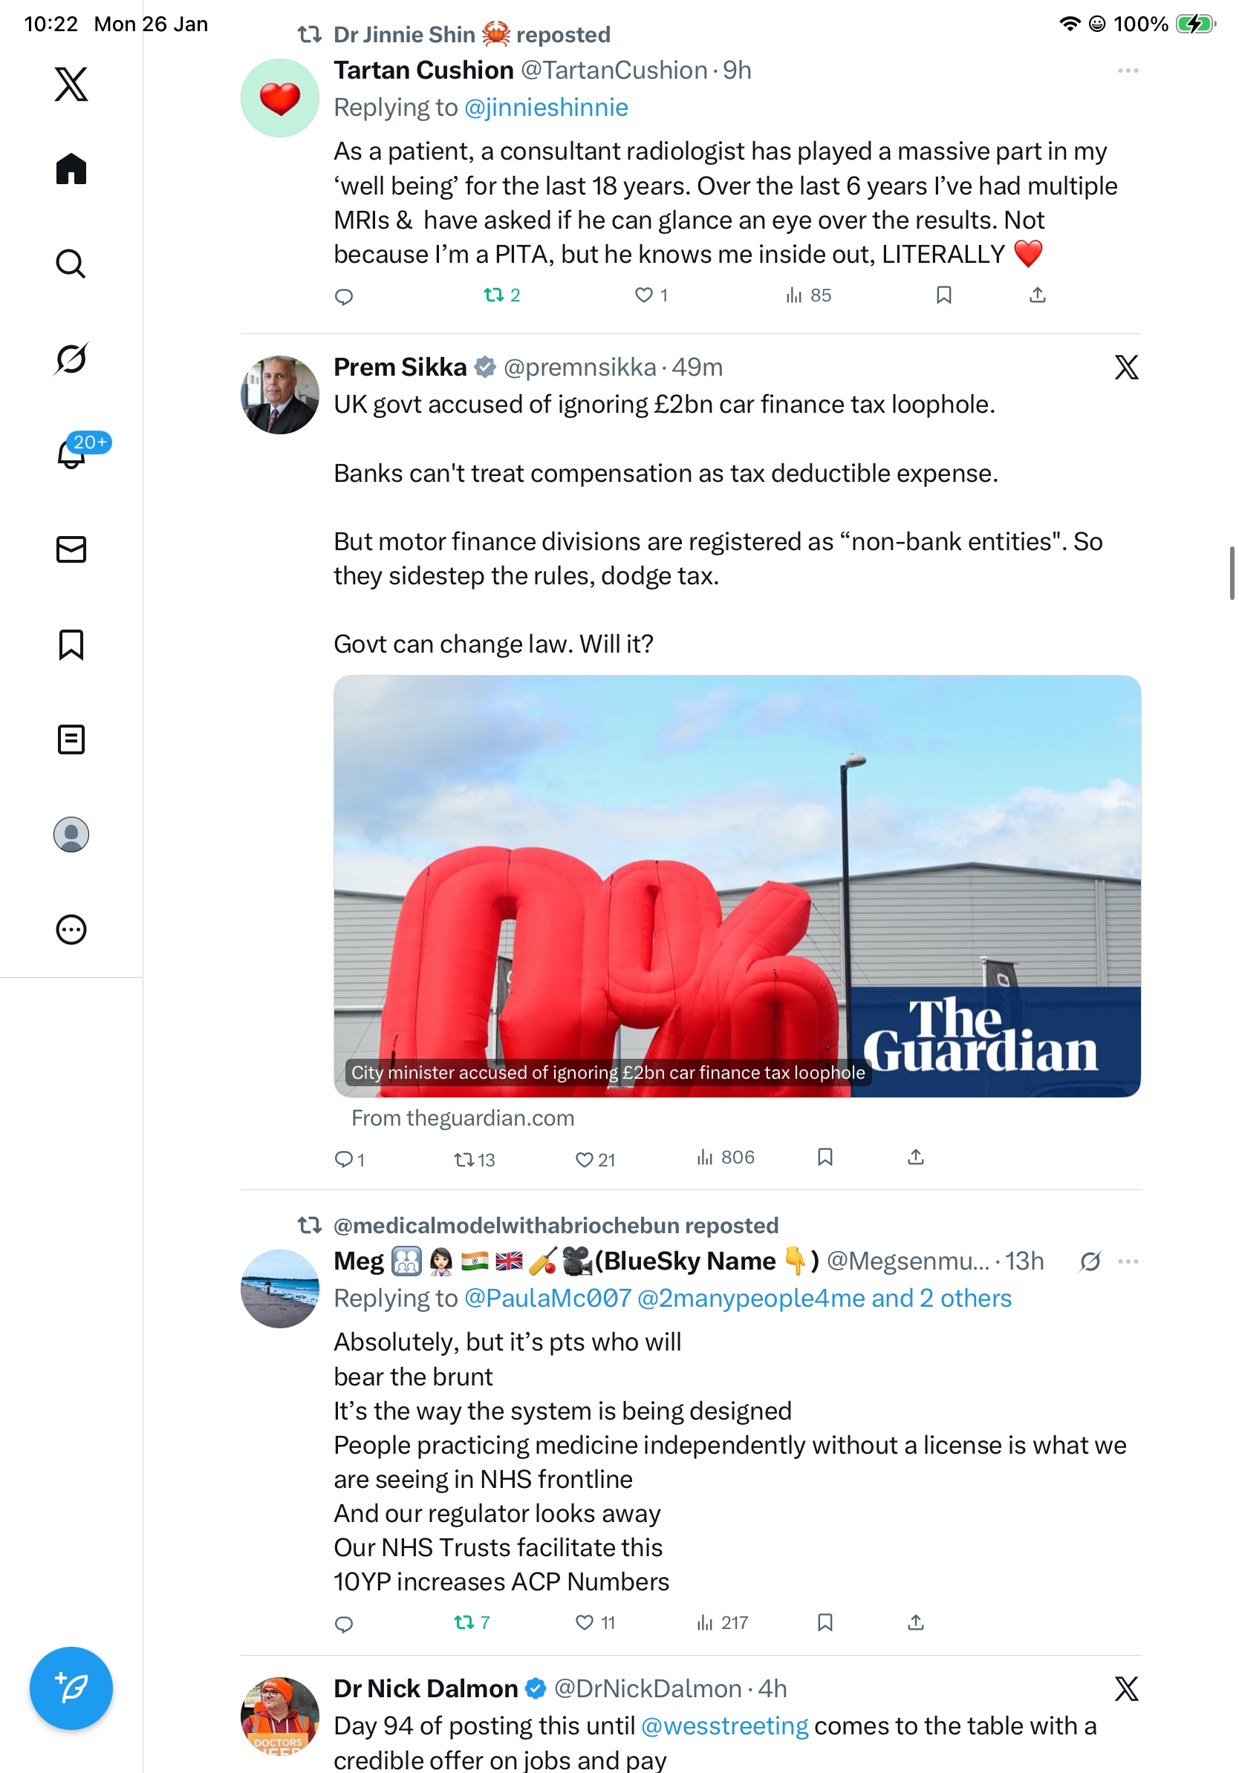The width and height of the screenshot is (1239, 1773).
Task: Open more options on Tartan Cushion post
Action: tap(1127, 71)
